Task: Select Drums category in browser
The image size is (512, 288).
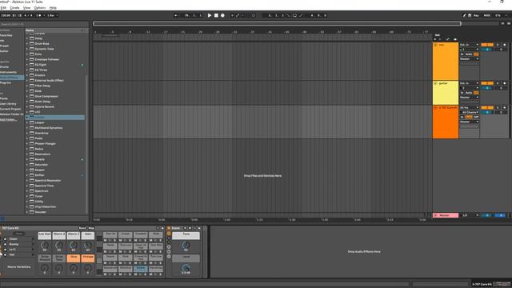Action: 5,67
